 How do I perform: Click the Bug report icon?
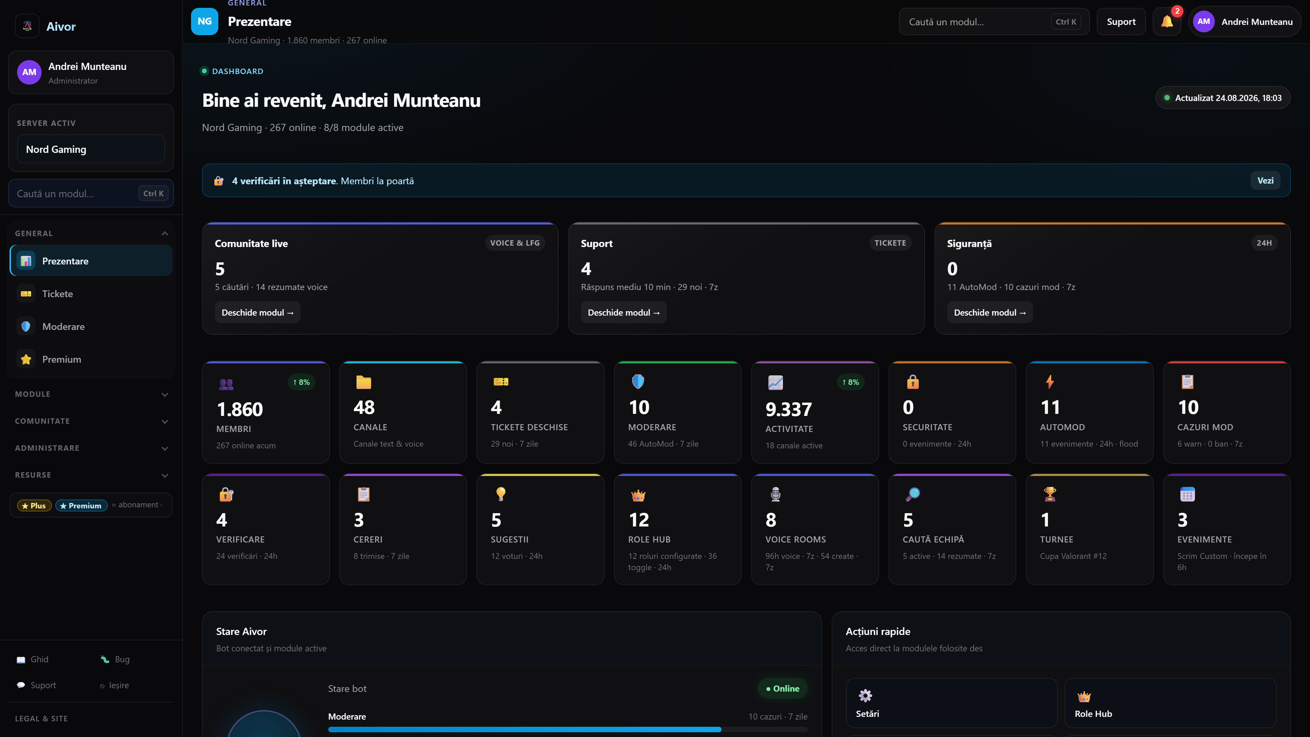(x=105, y=659)
